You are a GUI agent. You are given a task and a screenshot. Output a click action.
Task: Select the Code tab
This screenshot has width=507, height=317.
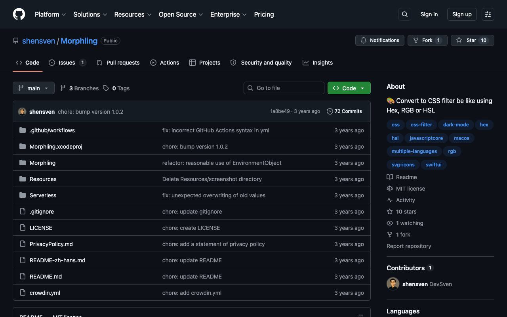click(28, 63)
